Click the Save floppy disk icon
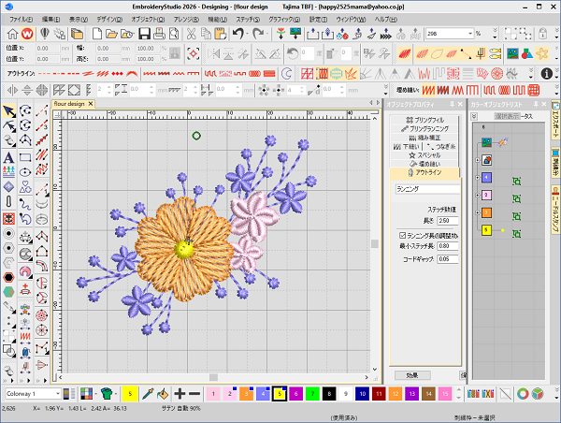 pyautogui.click(x=144, y=34)
